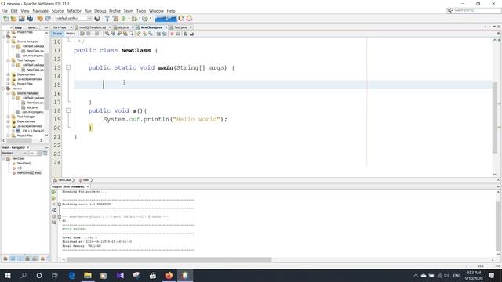502x282 pixels.
Task: Click the wrench settings icon in Output panel
Action: point(54,211)
